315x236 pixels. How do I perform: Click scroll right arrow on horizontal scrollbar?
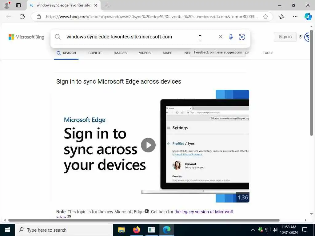coord(305,220)
